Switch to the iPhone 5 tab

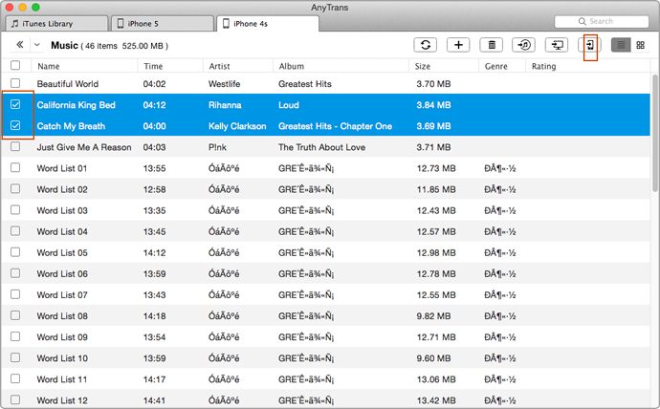(x=163, y=24)
